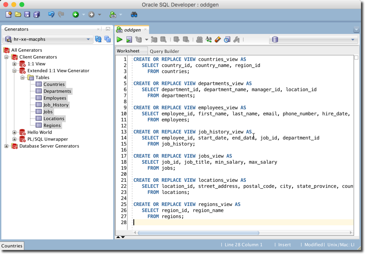365x254 pixels.
Task: Open the hr-xe-macphs connection dropdown
Action: pyautogui.click(x=88, y=39)
